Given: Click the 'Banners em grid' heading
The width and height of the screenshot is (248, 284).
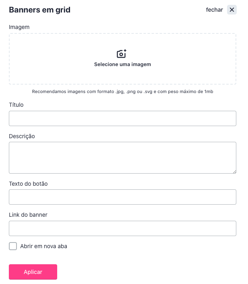Looking at the screenshot, I should click(39, 10).
